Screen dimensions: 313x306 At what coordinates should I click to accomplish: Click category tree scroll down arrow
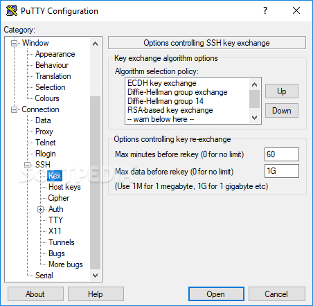click(x=95, y=275)
